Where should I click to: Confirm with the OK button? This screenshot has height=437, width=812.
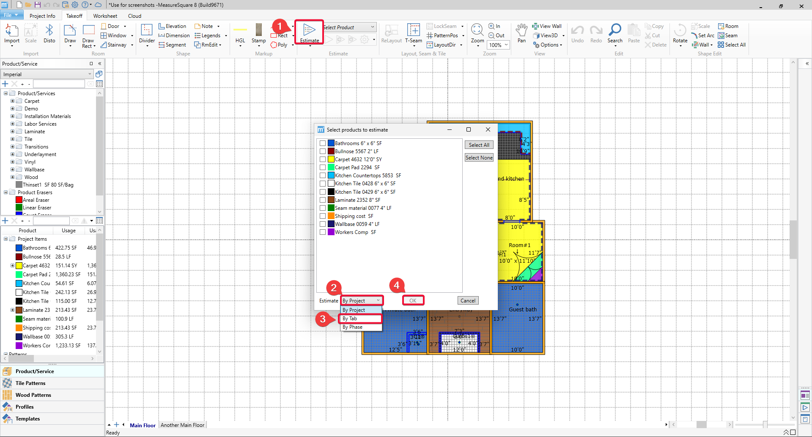(413, 301)
